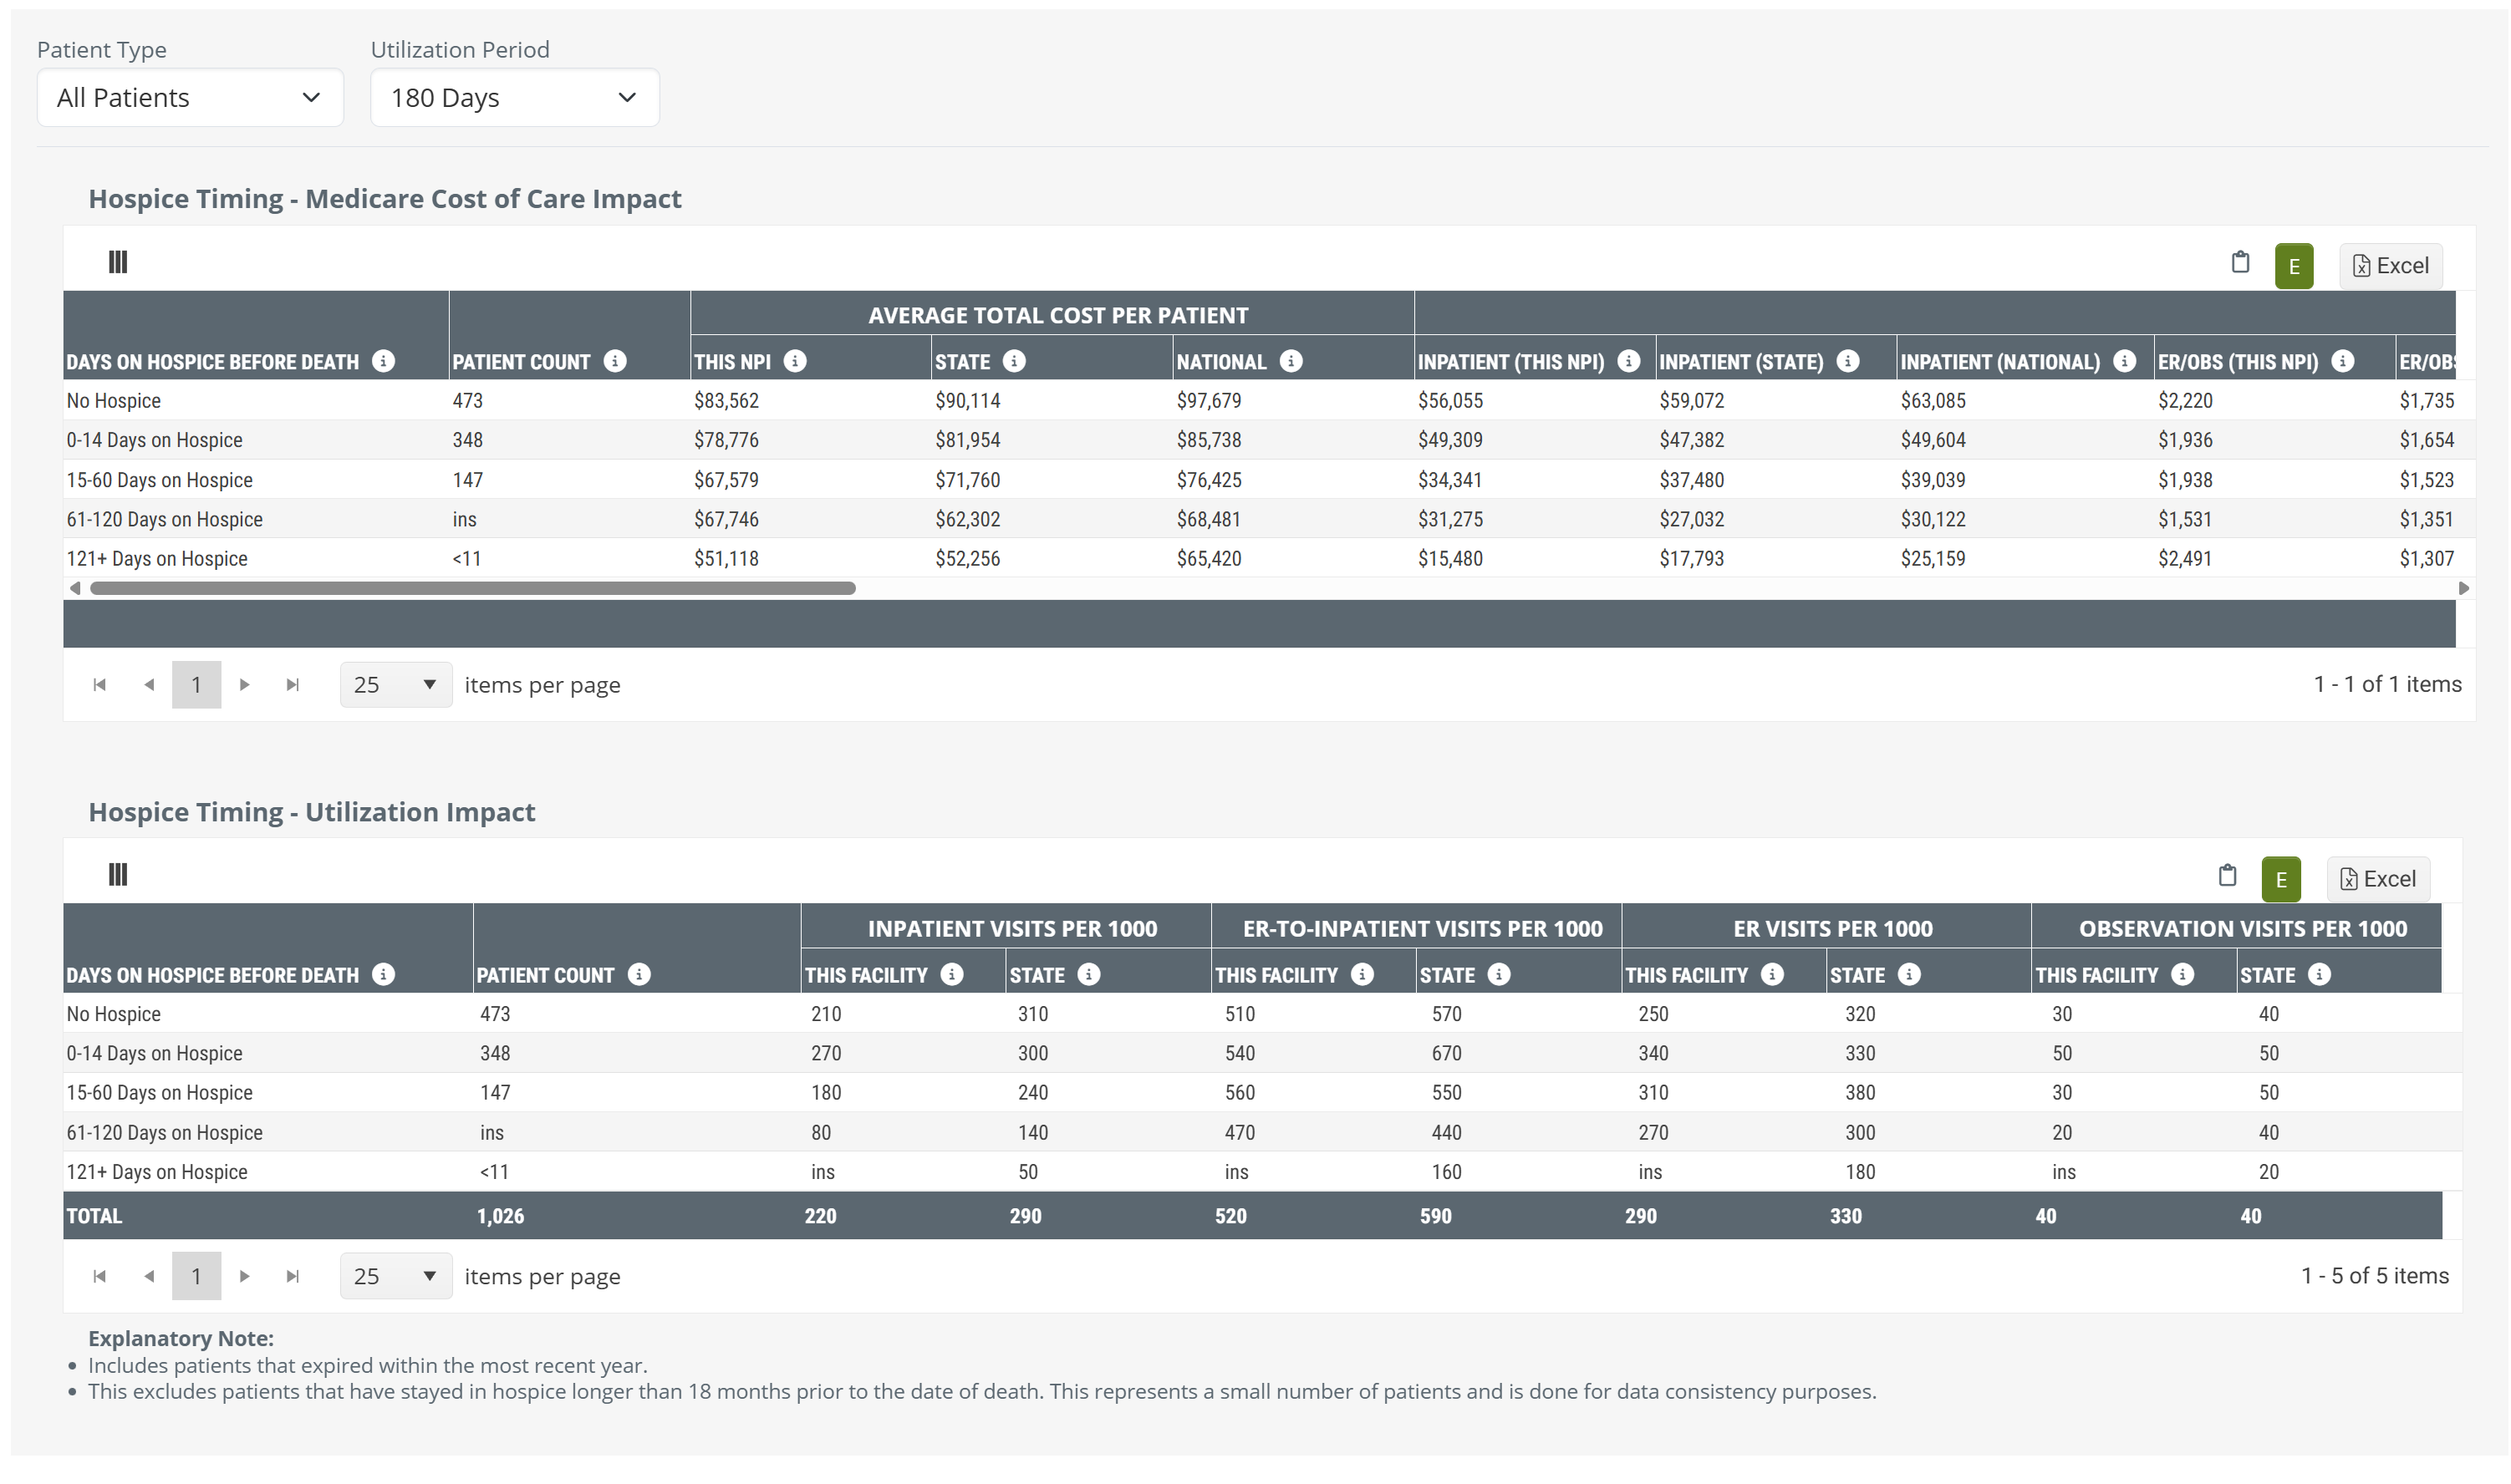Open the Patient Type dropdown
The height and width of the screenshot is (1484, 2511).
point(189,98)
